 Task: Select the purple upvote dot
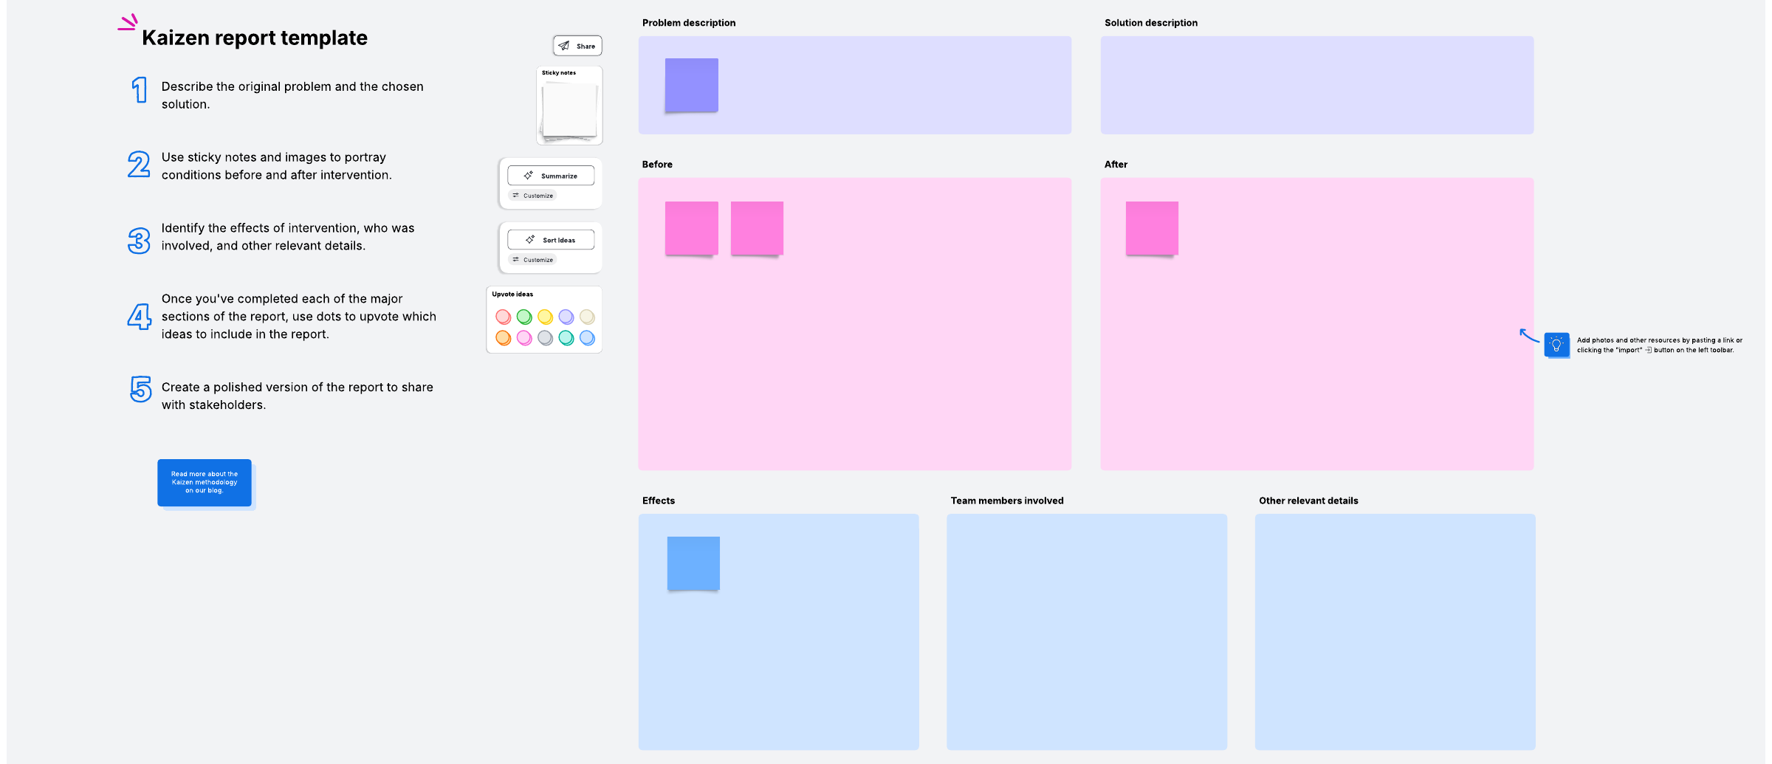point(566,317)
